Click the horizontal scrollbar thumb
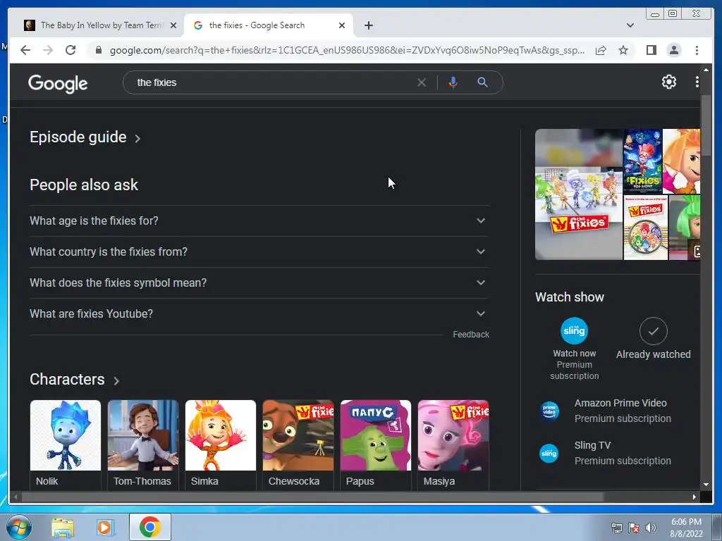The width and height of the screenshot is (722, 541). tap(312, 497)
